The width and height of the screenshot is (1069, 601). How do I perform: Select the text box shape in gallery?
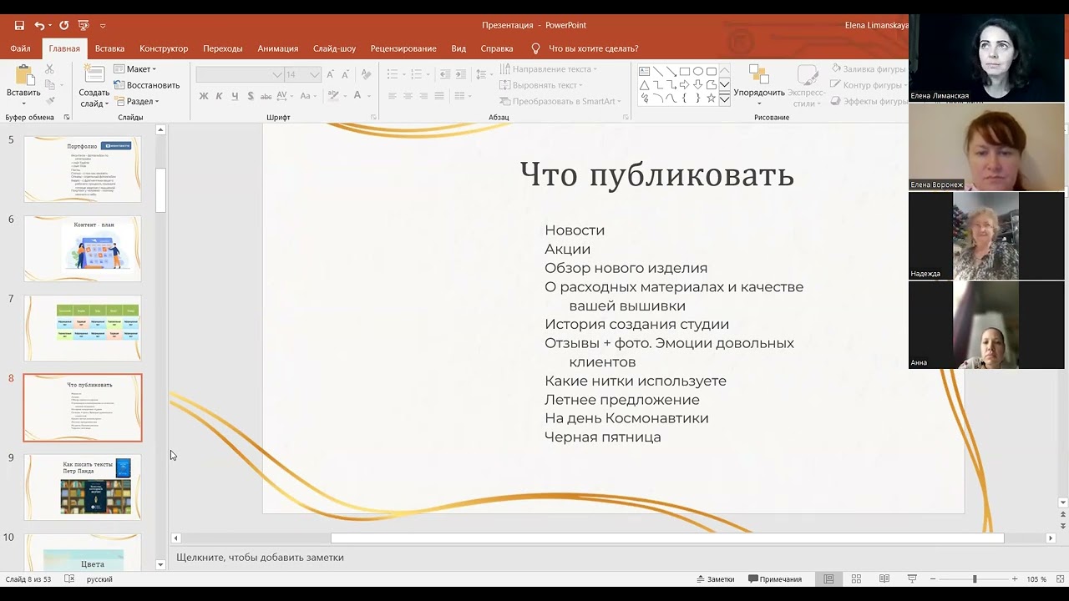click(x=645, y=72)
